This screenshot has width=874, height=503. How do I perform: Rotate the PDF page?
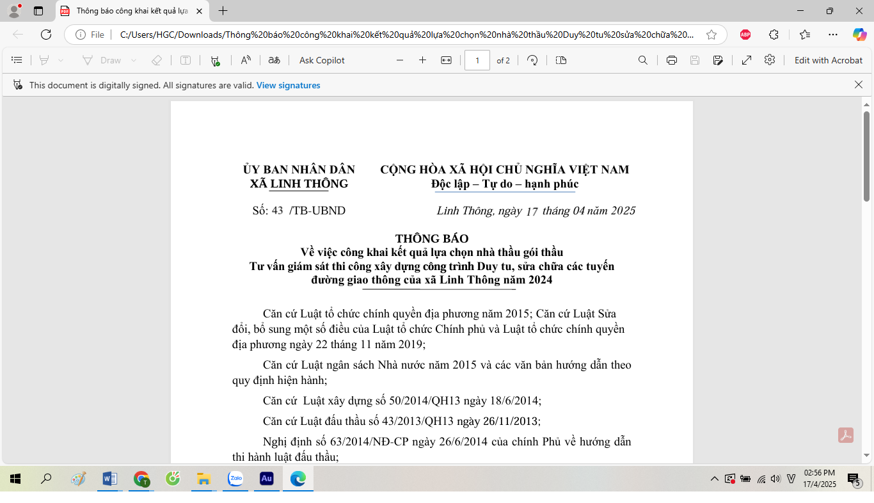tap(532, 60)
